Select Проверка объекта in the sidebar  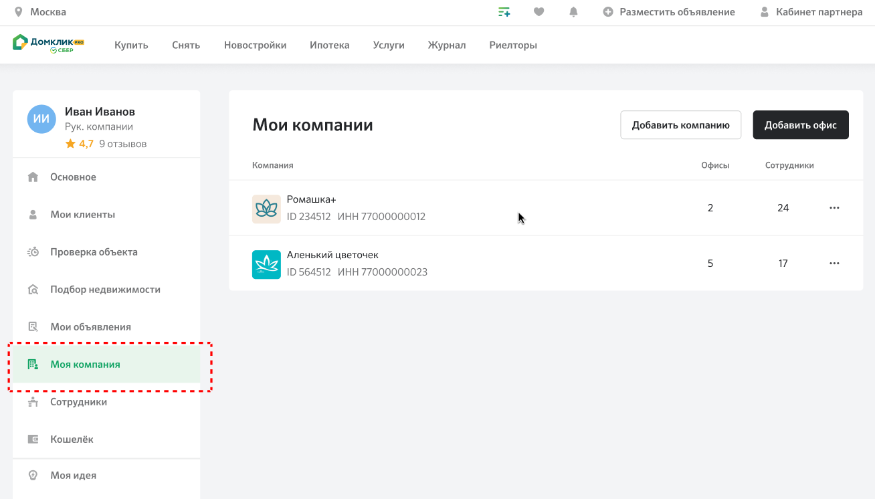tap(106, 252)
